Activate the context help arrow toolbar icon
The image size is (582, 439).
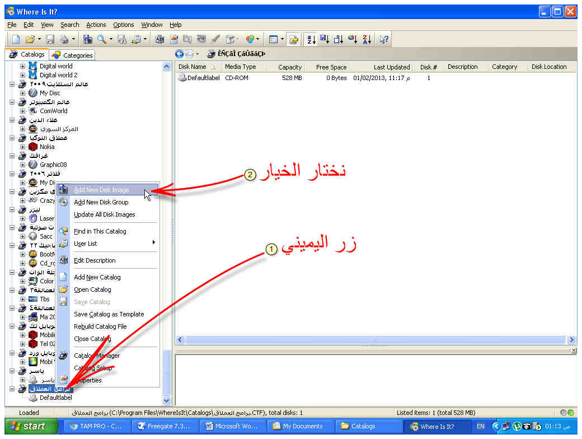[x=383, y=39]
